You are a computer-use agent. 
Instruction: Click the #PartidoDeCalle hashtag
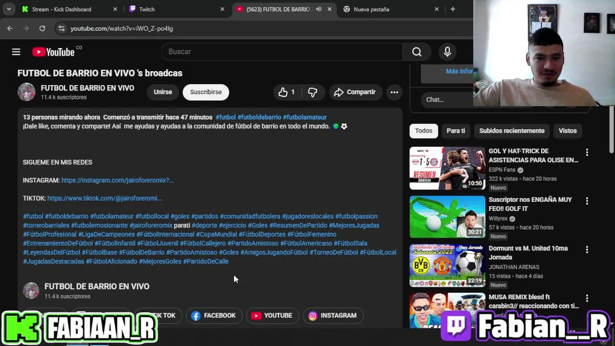(206, 261)
